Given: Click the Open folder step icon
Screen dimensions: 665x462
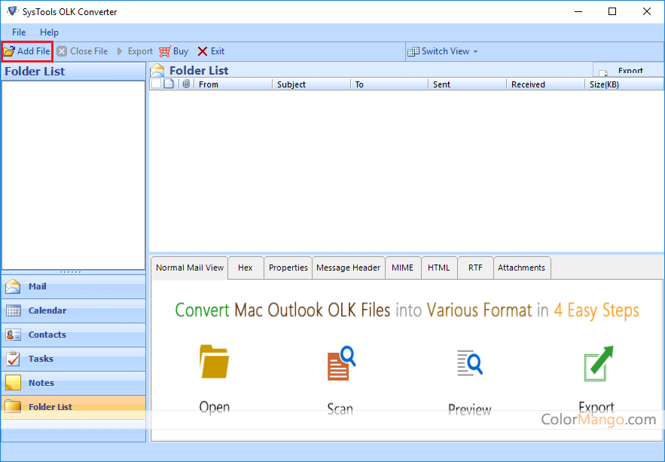Looking at the screenshot, I should (x=214, y=362).
